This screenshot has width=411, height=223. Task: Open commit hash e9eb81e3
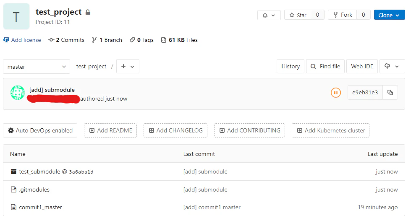tap(365, 92)
